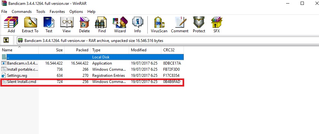Click the Bandicam application file icon
The image size is (319, 134).
[4, 63]
